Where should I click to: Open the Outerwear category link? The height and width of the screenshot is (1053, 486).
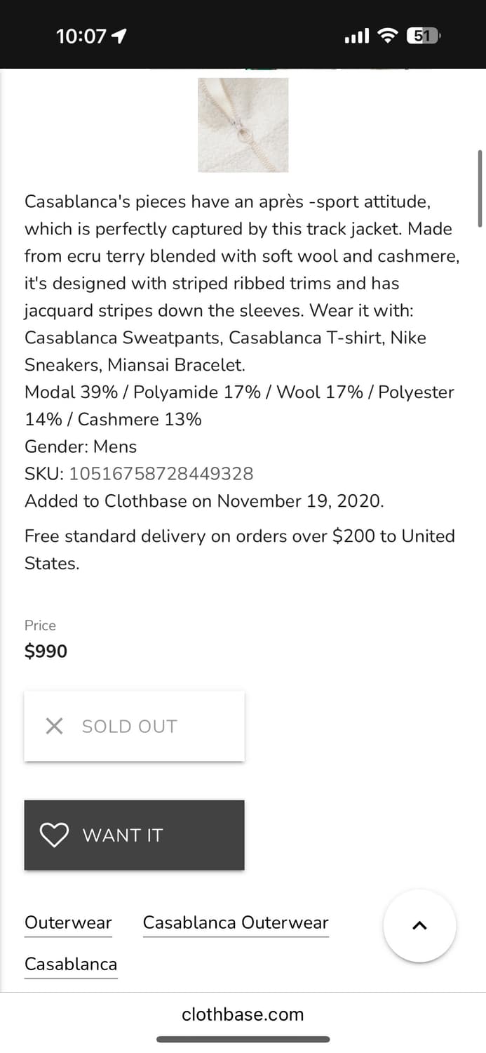click(x=68, y=922)
